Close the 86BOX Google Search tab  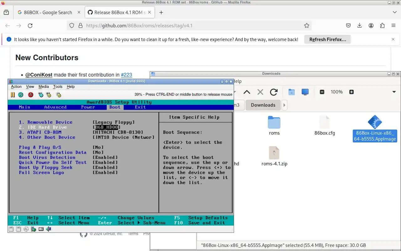coord(79,13)
